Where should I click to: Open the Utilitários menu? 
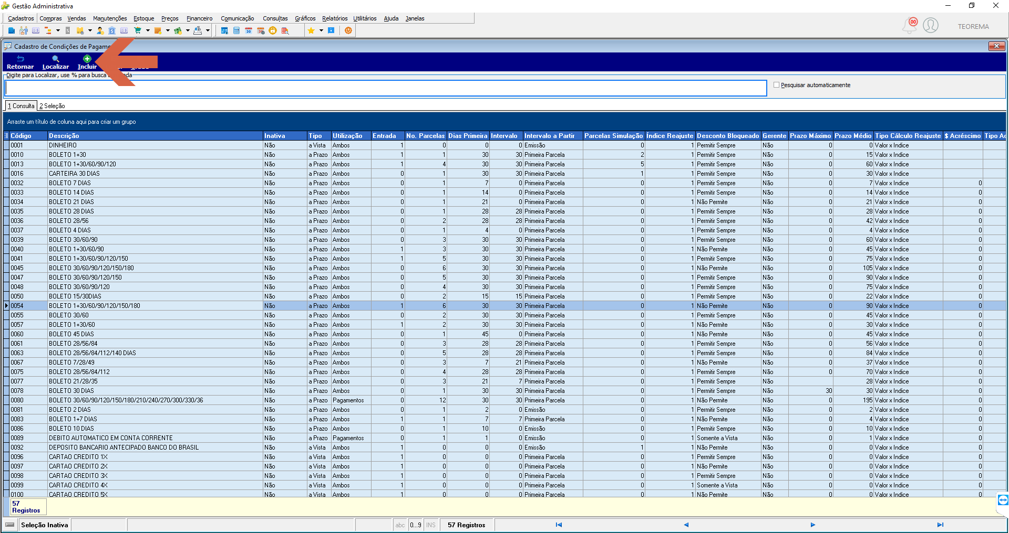365,18
